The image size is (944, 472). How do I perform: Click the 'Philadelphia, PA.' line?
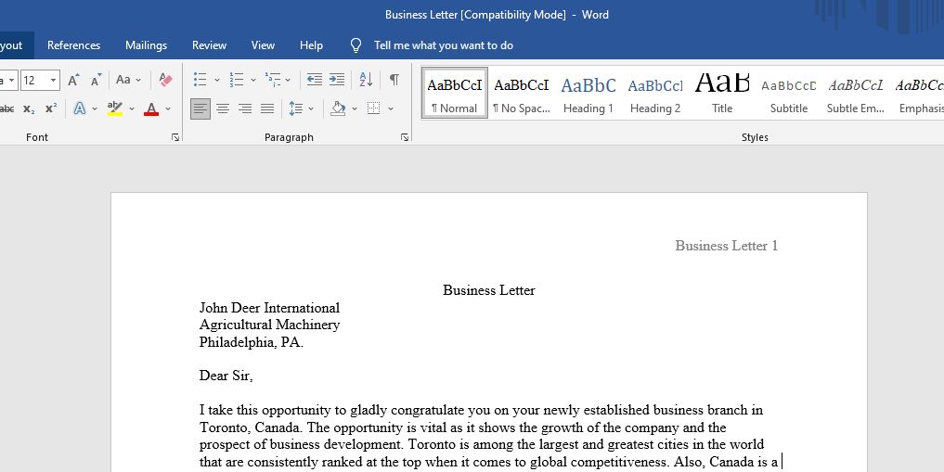coord(252,342)
